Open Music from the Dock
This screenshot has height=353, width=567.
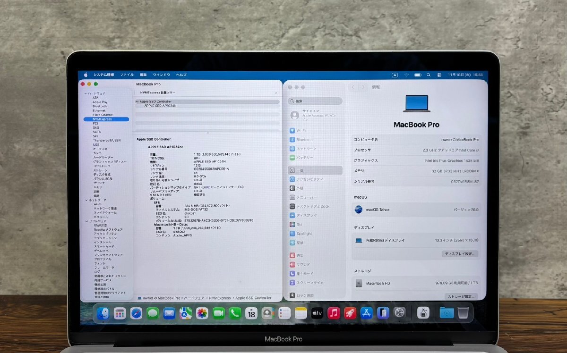pos(334,313)
